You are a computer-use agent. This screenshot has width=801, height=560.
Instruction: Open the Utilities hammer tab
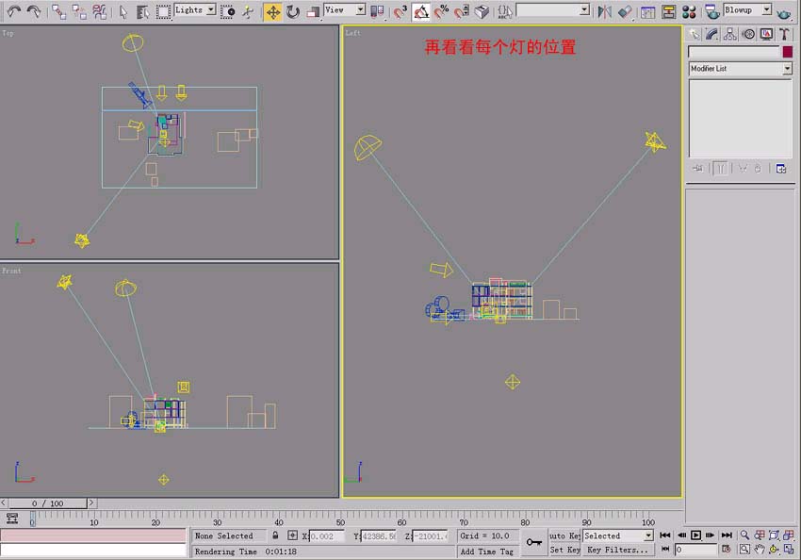coord(783,34)
